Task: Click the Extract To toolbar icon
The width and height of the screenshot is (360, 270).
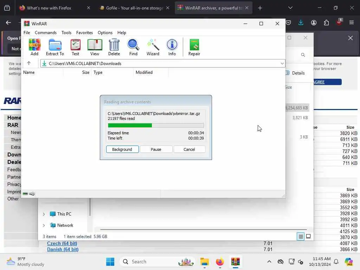Action: 55,47
